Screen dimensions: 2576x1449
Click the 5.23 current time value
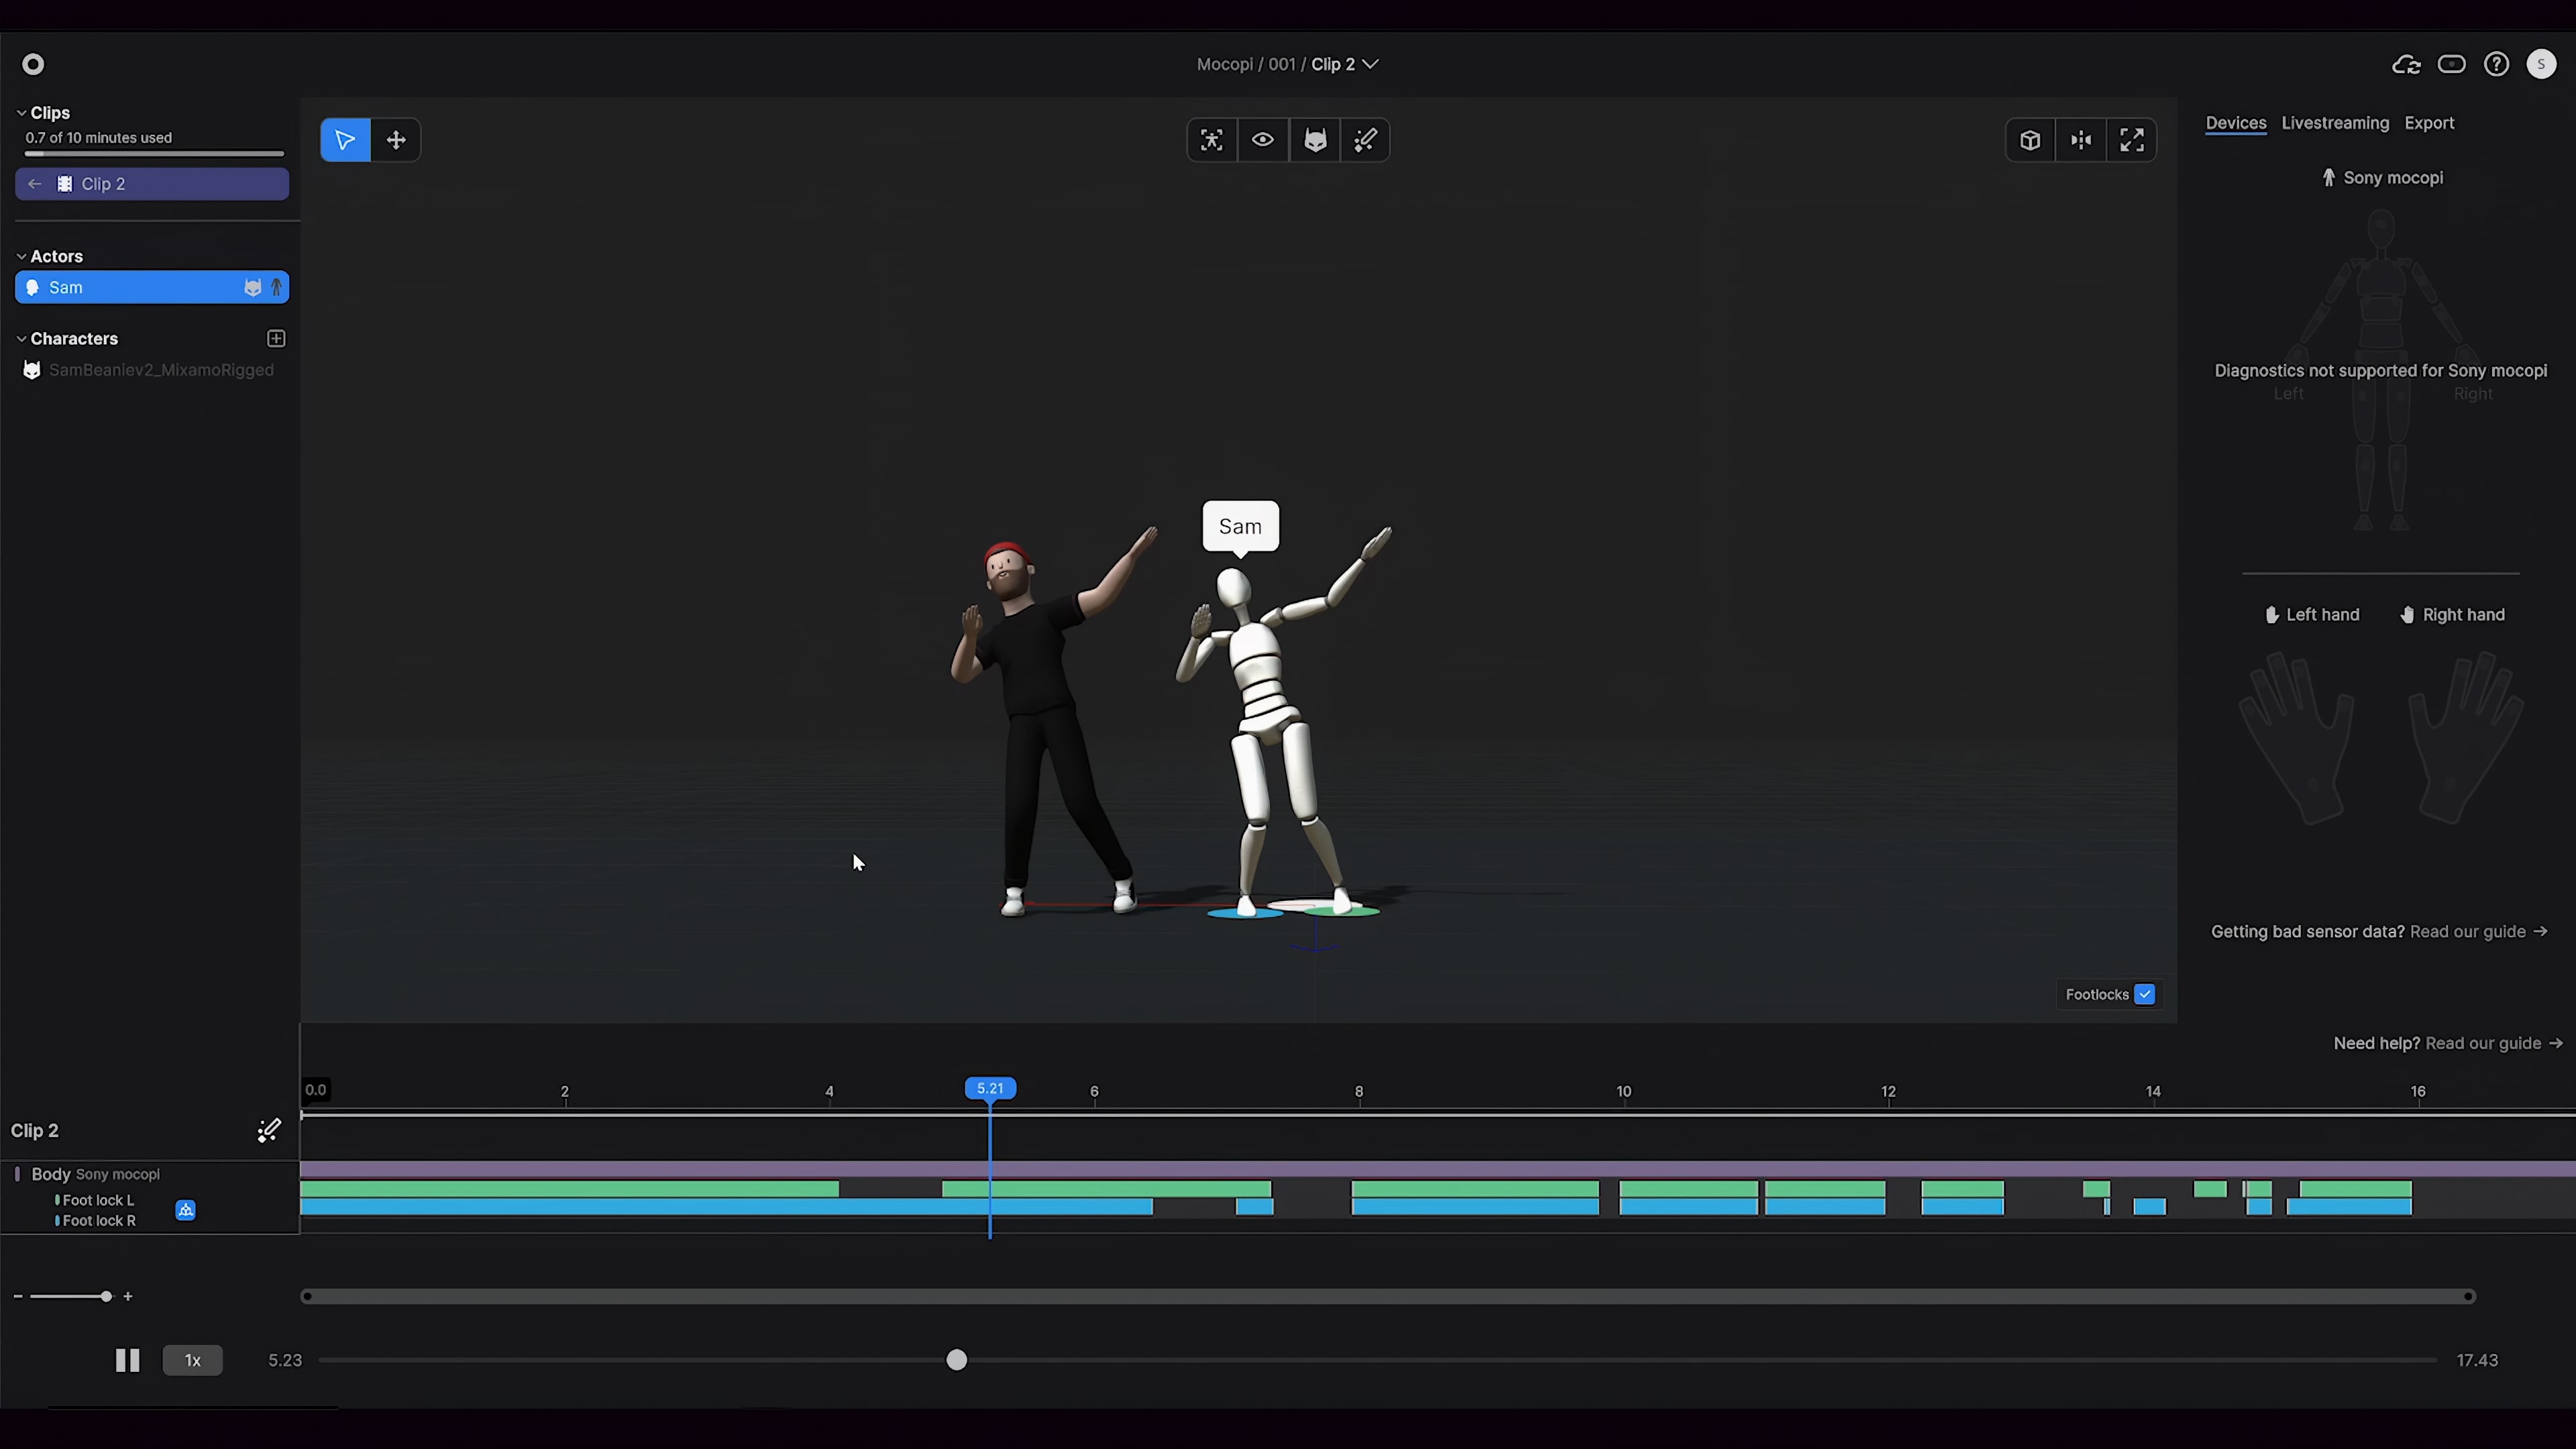(x=285, y=1361)
